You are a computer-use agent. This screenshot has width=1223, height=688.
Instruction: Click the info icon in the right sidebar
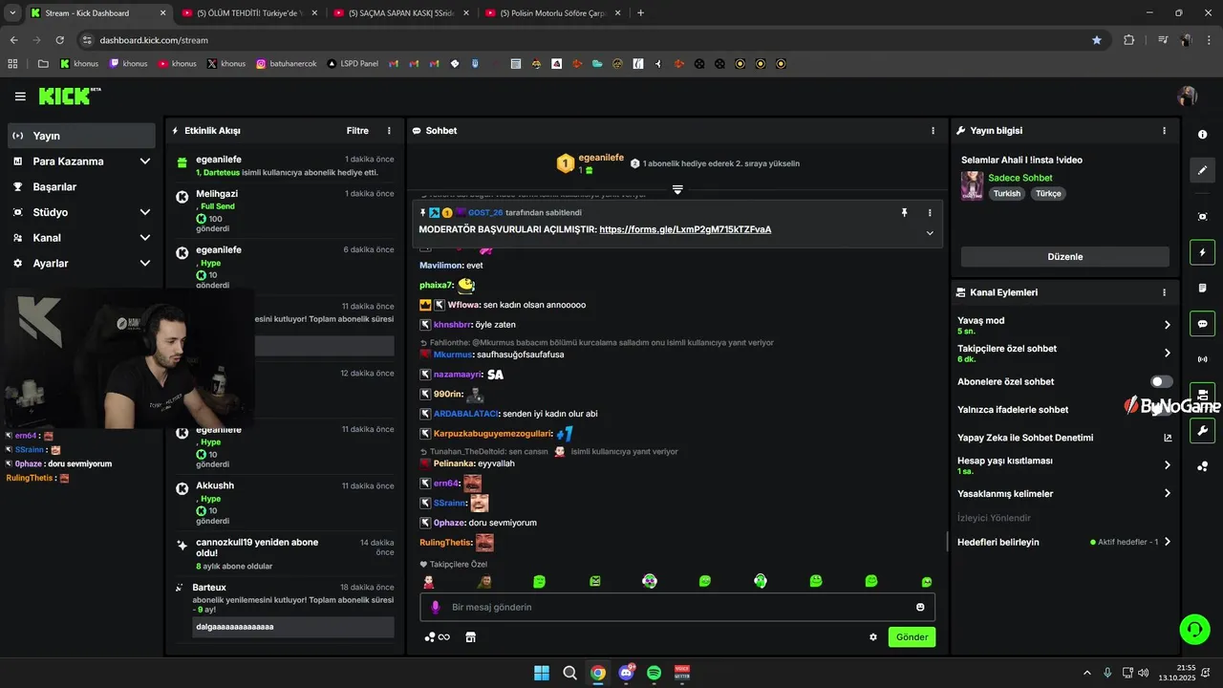point(1202,135)
